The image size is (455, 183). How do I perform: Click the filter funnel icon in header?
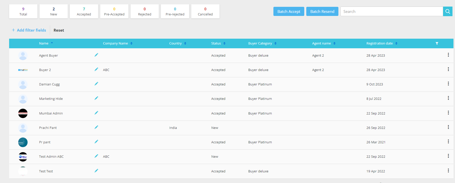pos(437,43)
